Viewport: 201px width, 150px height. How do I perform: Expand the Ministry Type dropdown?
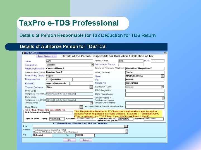point(91,103)
